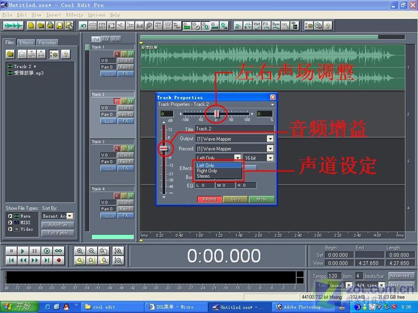418x313 pixels.
Task: Click the Fast Forward transport button
Action: click(34, 260)
